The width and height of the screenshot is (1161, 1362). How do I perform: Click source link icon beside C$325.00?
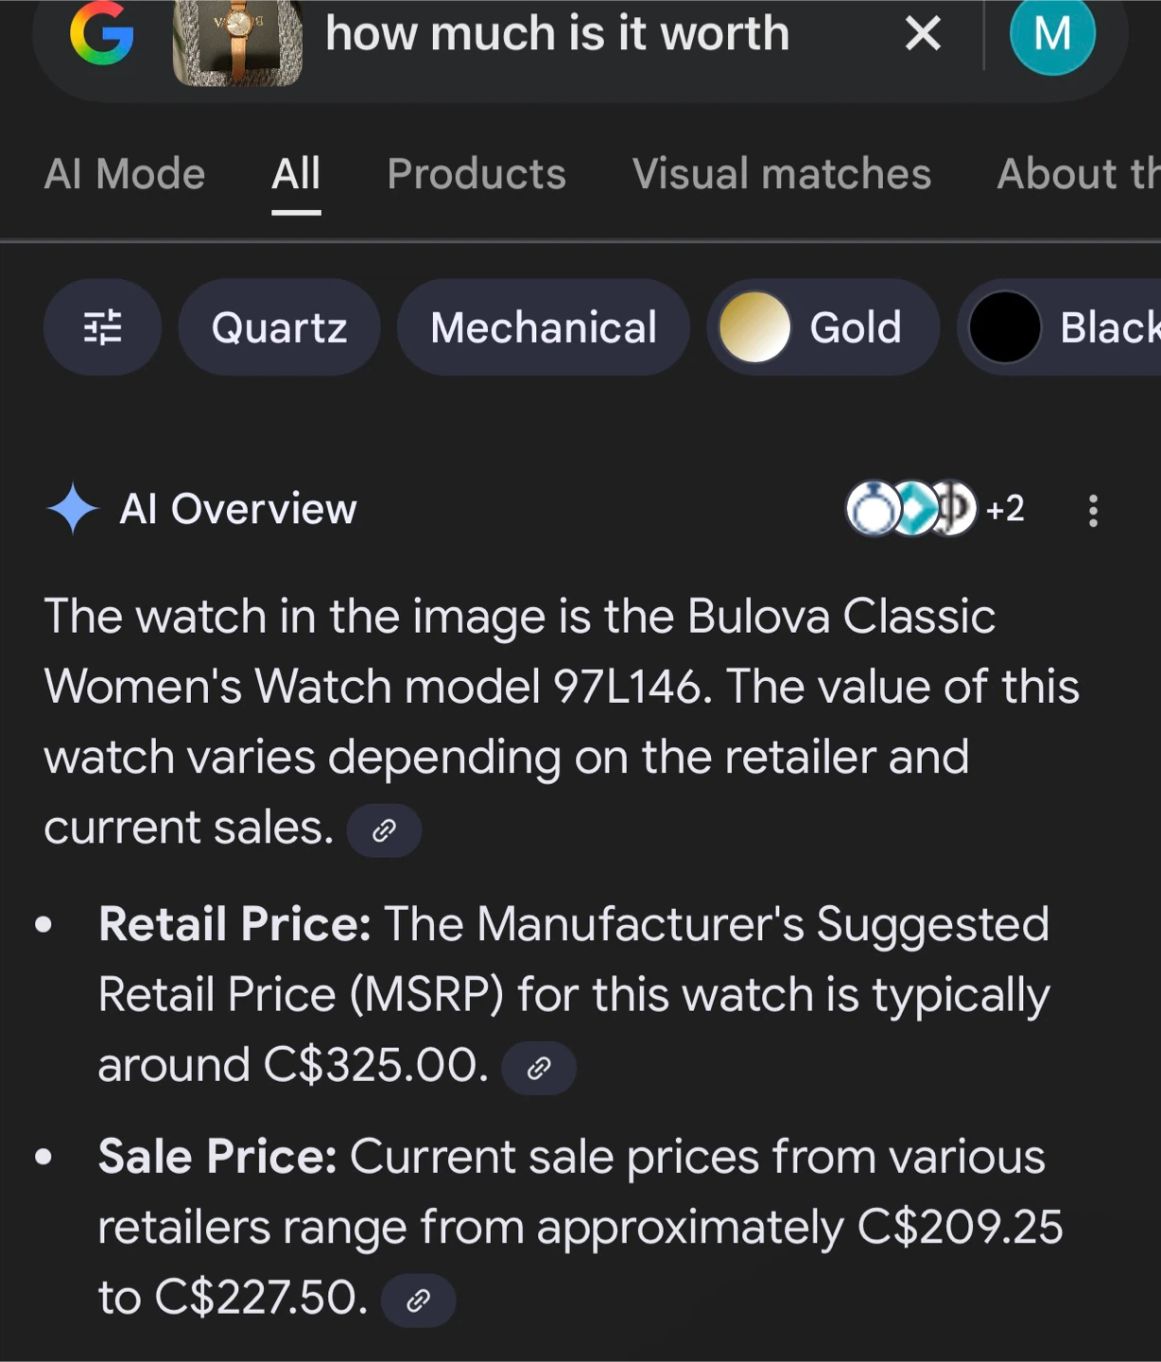(x=539, y=1068)
